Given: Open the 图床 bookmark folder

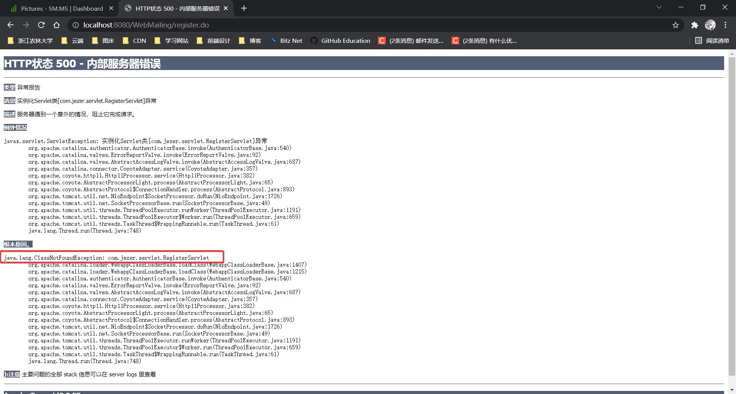Looking at the screenshot, I should coord(103,41).
